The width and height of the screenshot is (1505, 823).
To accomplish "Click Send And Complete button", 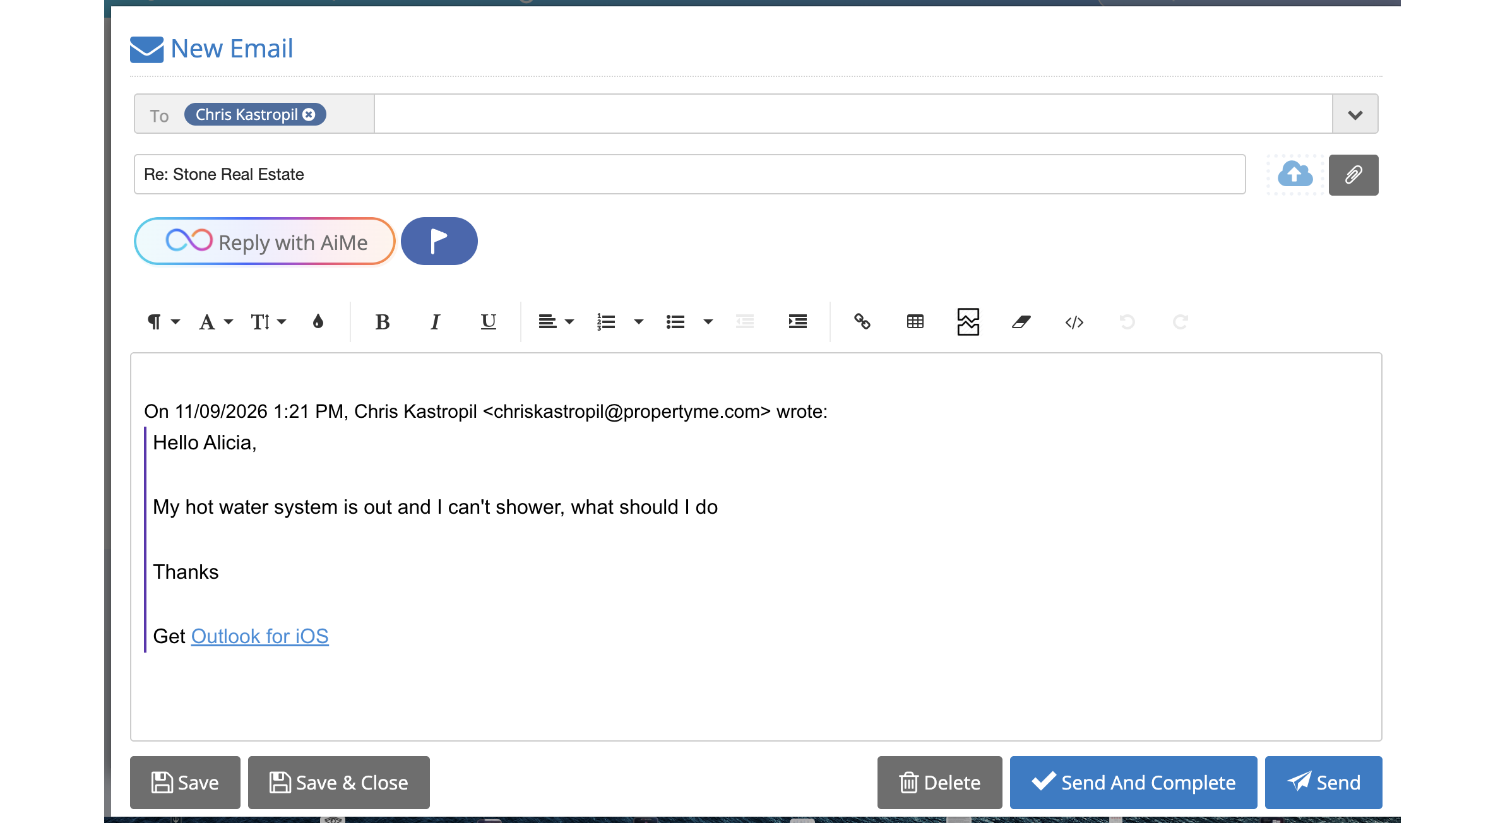I will 1133,783.
